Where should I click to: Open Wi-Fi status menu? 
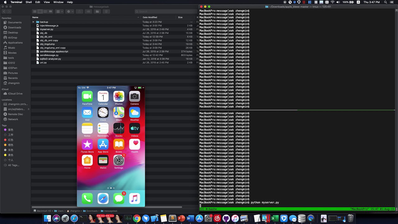tap(333, 2)
